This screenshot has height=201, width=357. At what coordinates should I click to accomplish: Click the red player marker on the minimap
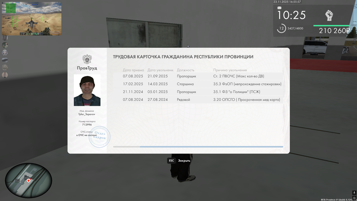[28, 181]
